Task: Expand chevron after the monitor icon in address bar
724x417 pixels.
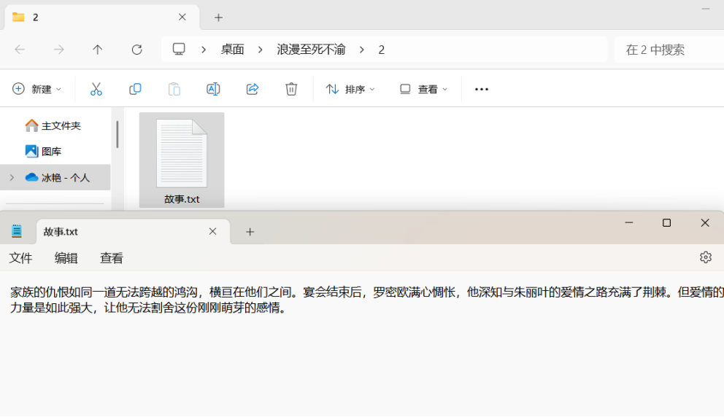Action: pyautogui.click(x=204, y=50)
